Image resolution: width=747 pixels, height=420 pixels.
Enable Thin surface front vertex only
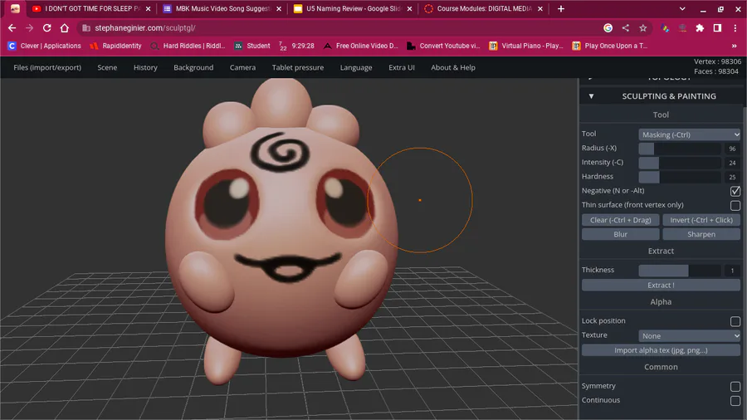735,205
